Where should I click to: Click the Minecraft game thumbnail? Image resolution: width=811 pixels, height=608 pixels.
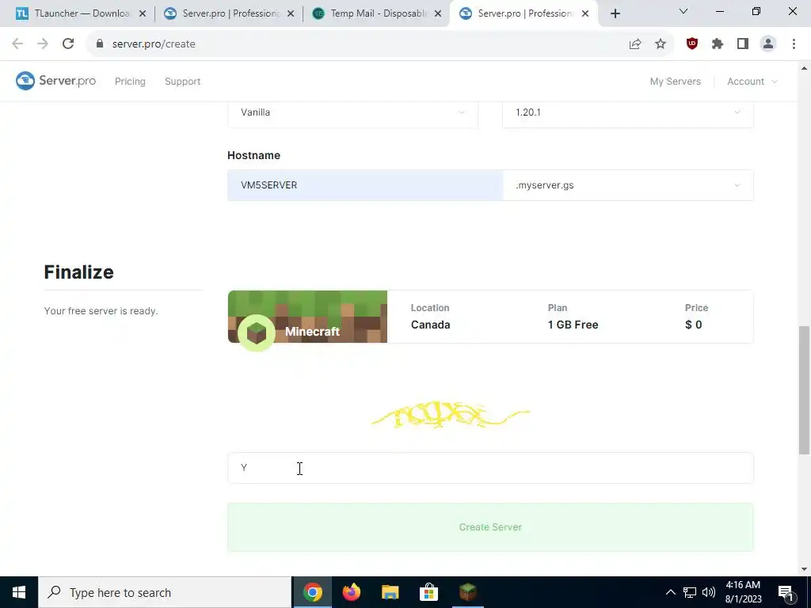click(x=308, y=317)
